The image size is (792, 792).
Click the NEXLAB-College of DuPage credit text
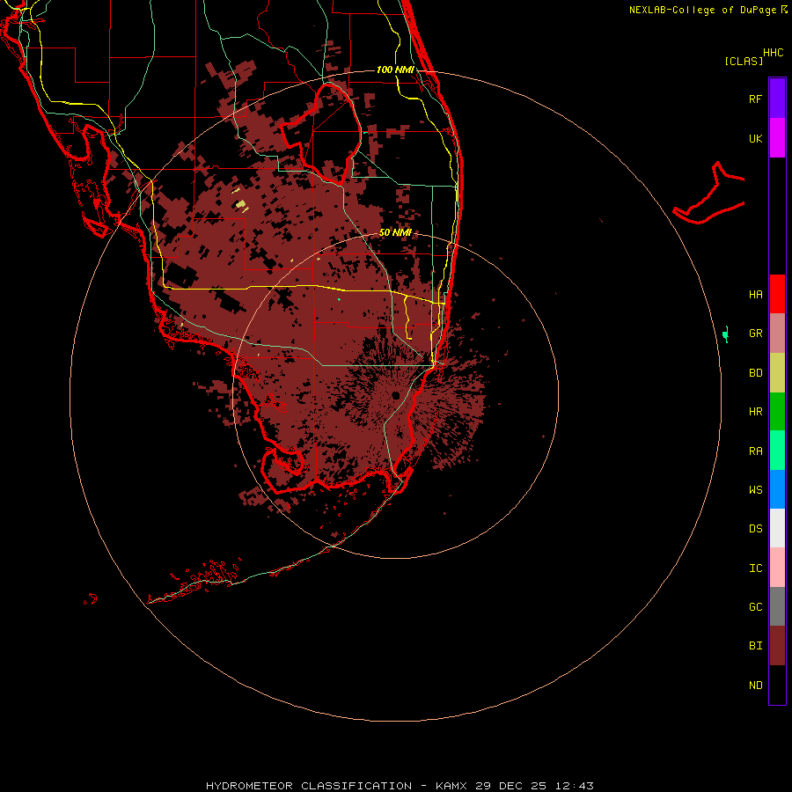[x=702, y=10]
